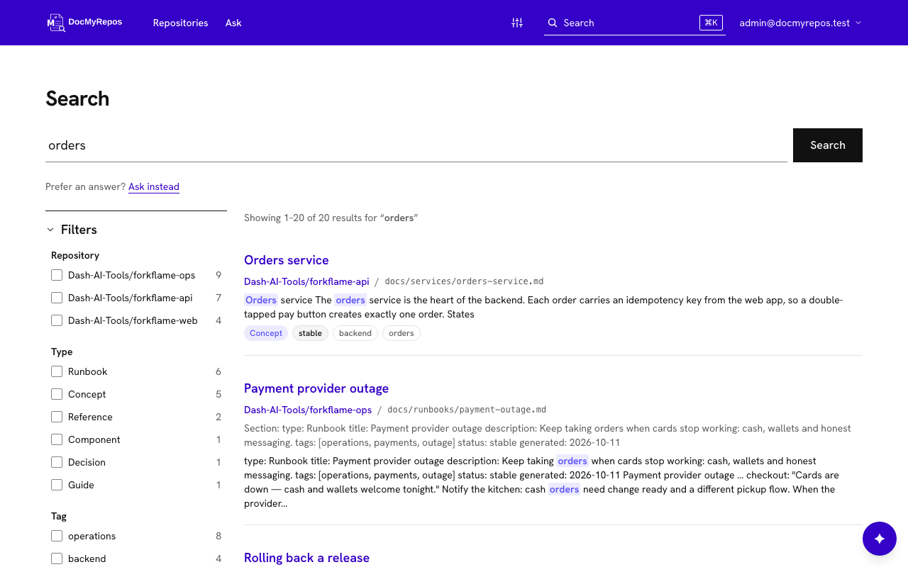Viewport: 908px width, 567px height.
Task: Click the Repository filter group heading
Action: point(75,255)
